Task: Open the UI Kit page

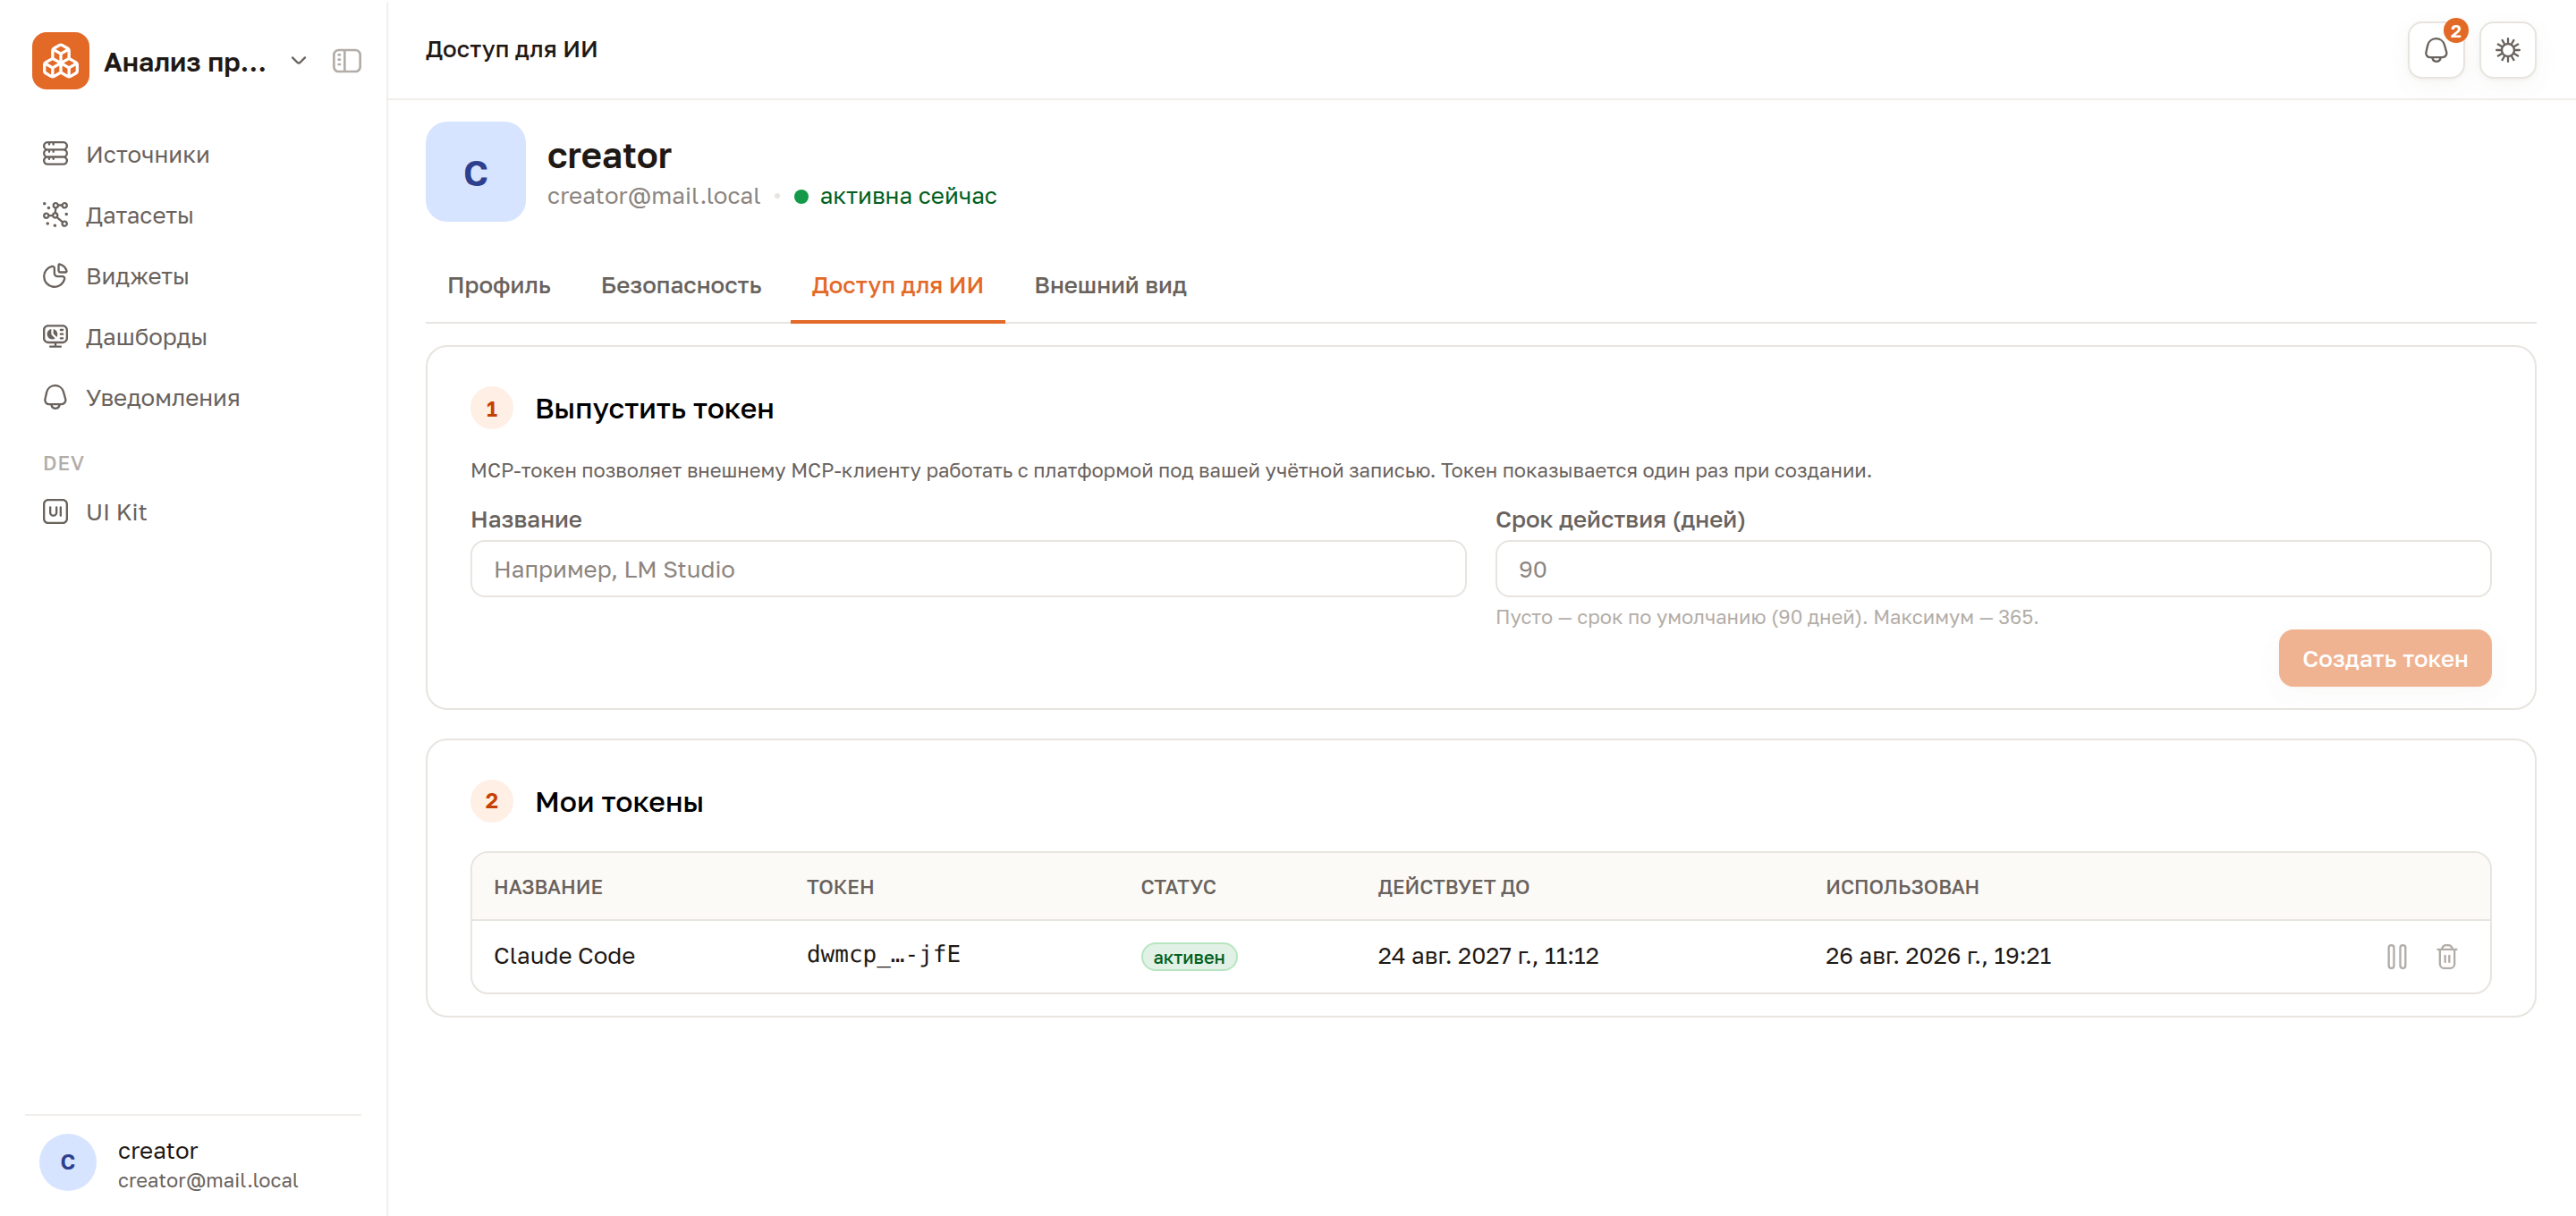Action: coord(194,512)
